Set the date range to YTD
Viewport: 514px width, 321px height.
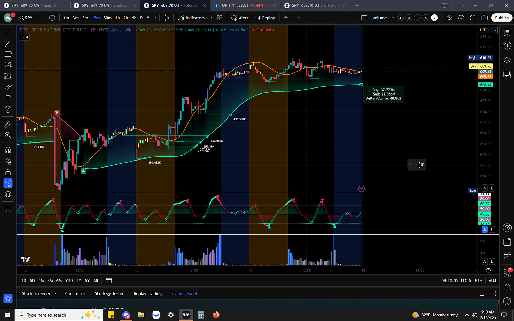(x=69, y=281)
